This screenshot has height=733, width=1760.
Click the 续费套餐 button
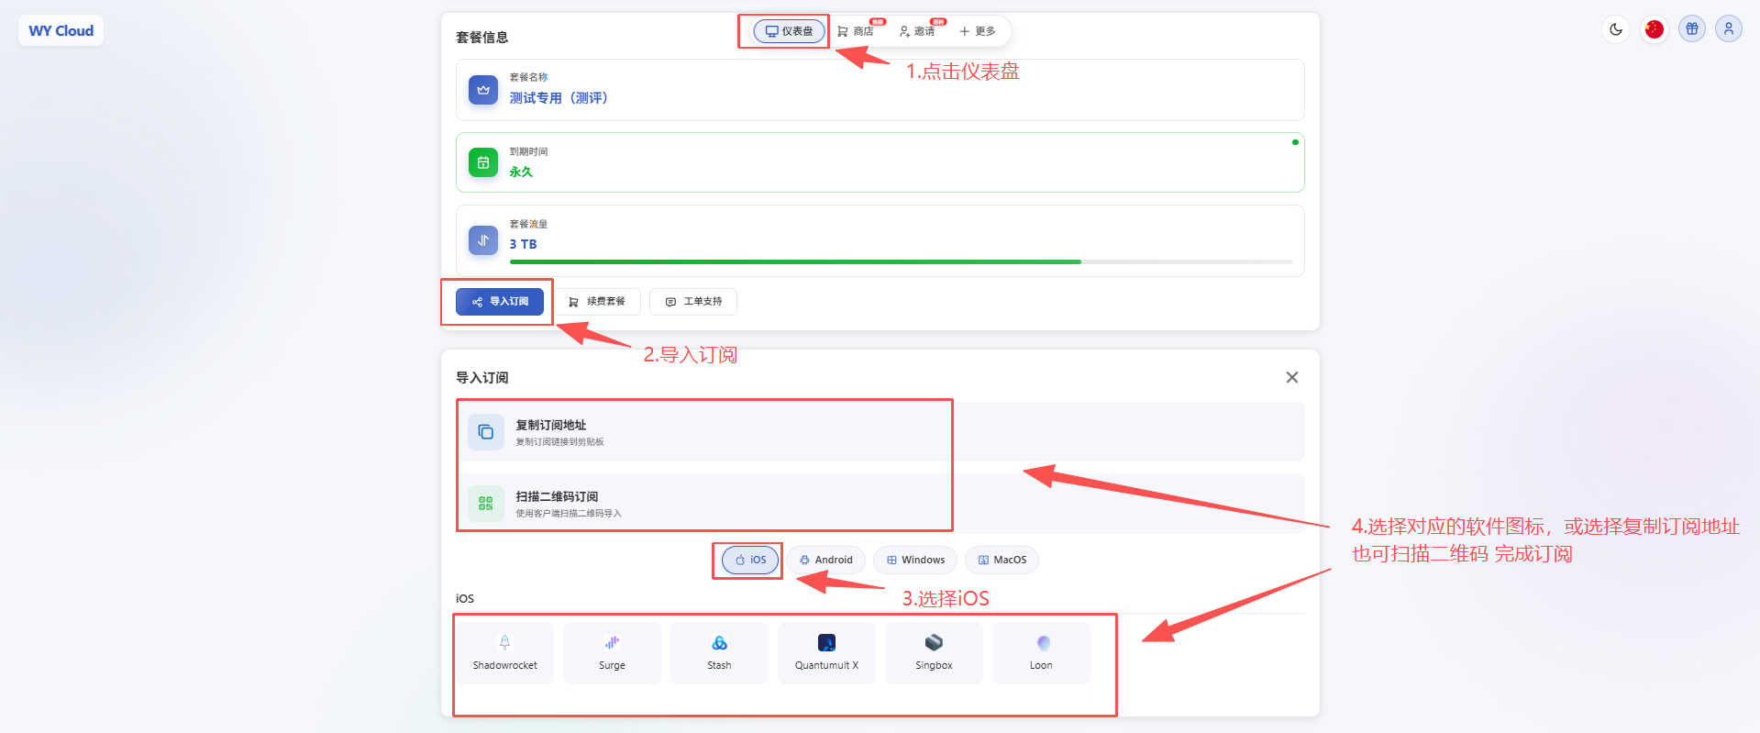point(597,302)
